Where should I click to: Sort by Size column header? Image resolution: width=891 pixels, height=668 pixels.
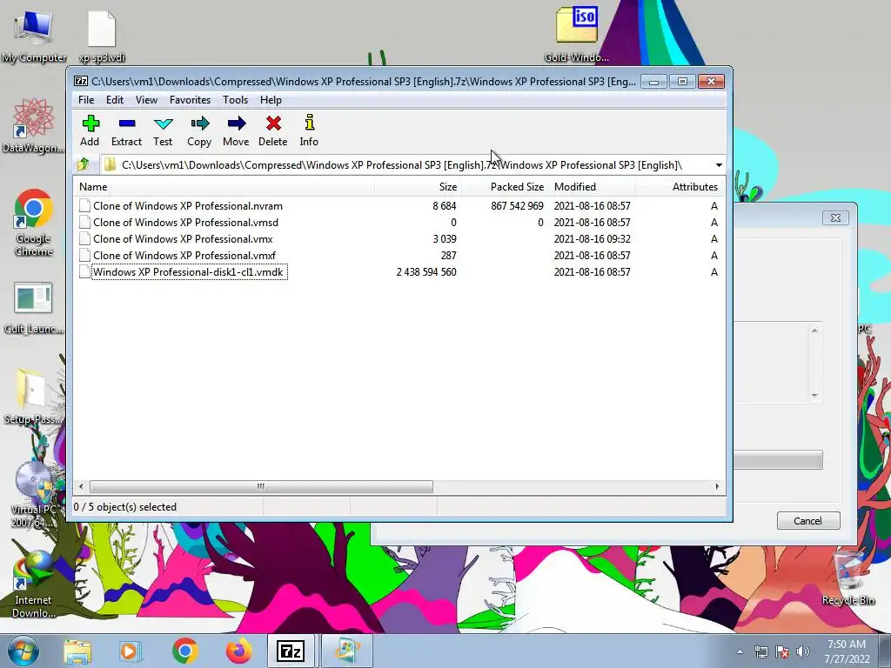419,187
